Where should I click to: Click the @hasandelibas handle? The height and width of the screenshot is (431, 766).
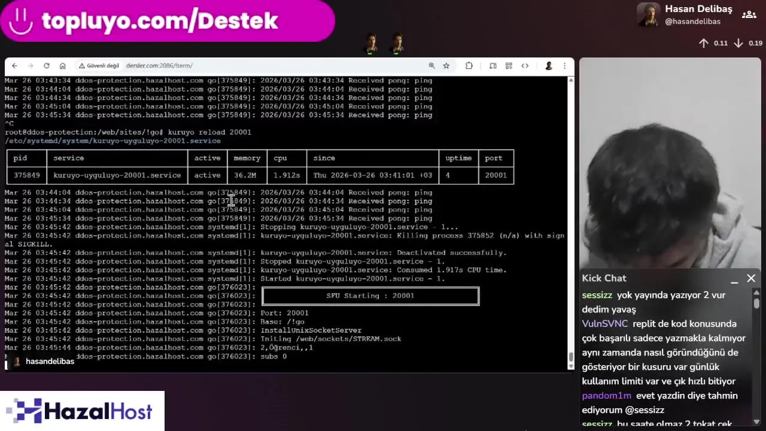pyautogui.click(x=692, y=22)
